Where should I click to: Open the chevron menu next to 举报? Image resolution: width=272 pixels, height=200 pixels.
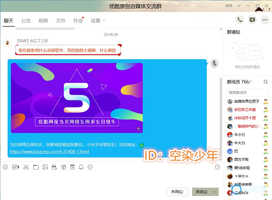tap(239, 6)
